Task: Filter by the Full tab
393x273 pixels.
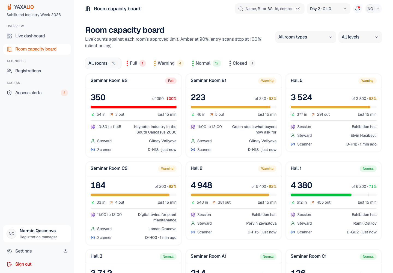Action: click(136, 63)
